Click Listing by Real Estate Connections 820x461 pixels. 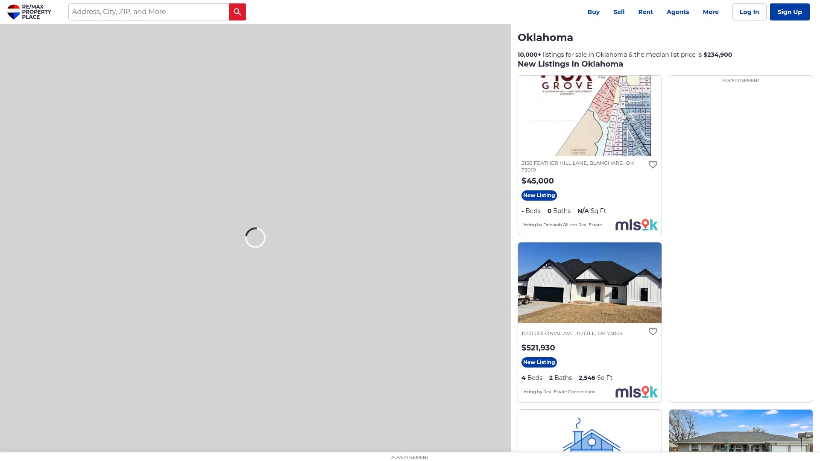(x=558, y=392)
